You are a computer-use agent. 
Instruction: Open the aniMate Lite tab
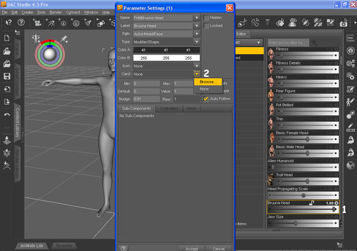(32, 246)
